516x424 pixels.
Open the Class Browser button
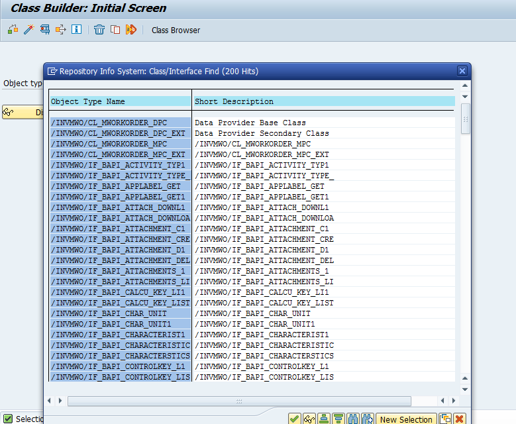(176, 30)
